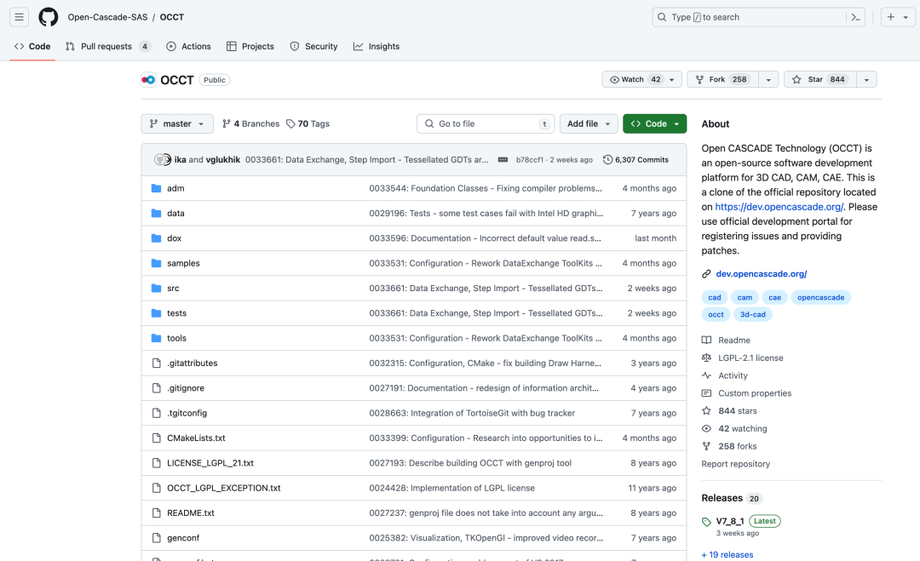Fork the OCCT repository
Screen dimensions: 920x561
[723, 79]
